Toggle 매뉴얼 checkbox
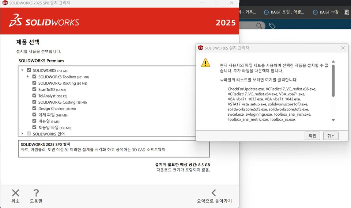Screen dimensions: 351x208 pos(34,121)
